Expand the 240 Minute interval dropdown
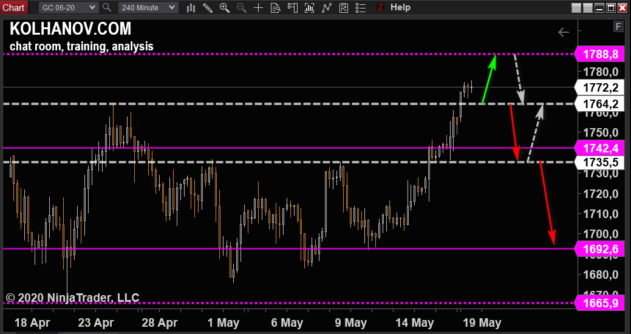This screenshot has height=334, width=631. point(149,8)
